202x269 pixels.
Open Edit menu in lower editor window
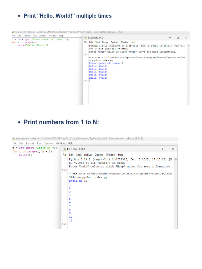point(21,143)
